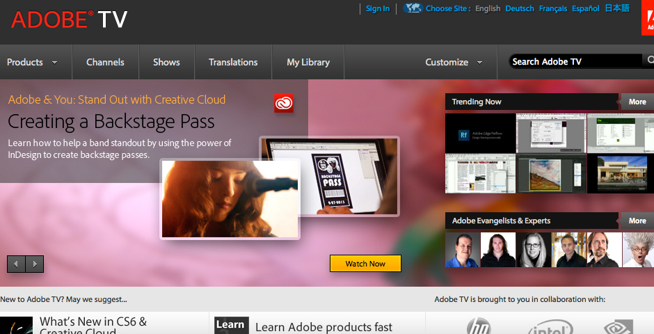
Task: Switch site to Japanese 日本語
Action: click(617, 8)
